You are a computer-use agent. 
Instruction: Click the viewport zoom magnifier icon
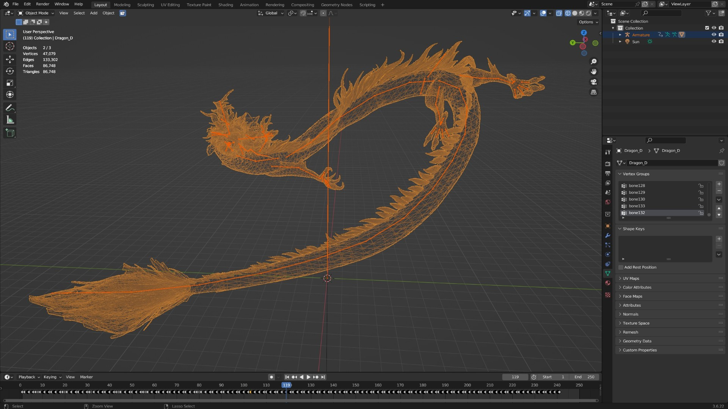tap(594, 62)
